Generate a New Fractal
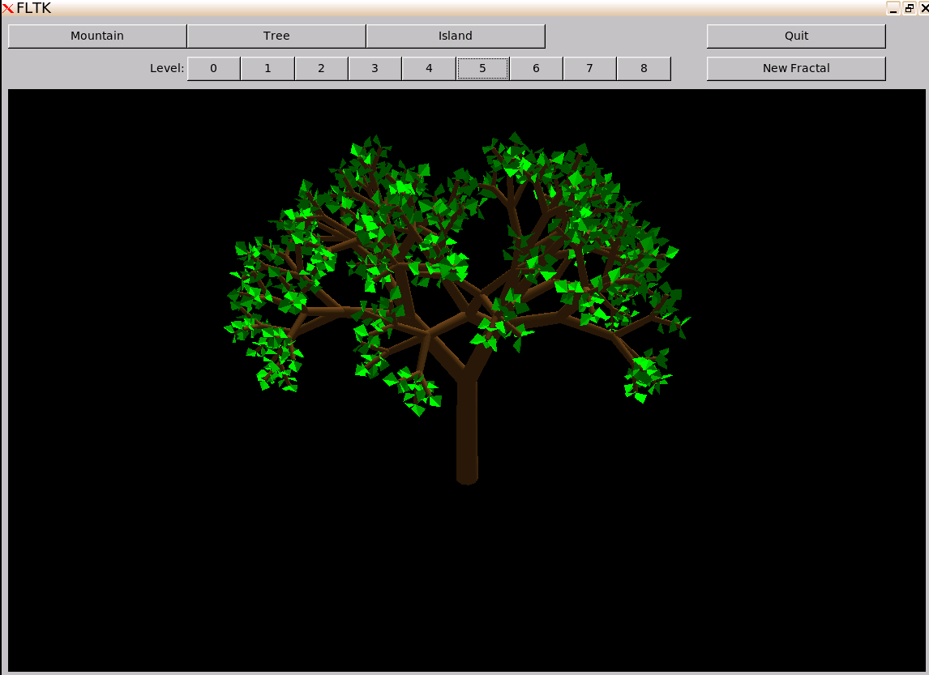Screen dimensions: 929x675 click(795, 68)
